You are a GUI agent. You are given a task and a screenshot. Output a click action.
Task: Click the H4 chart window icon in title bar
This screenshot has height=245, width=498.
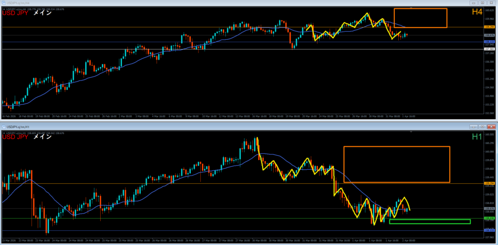click(4, 2)
